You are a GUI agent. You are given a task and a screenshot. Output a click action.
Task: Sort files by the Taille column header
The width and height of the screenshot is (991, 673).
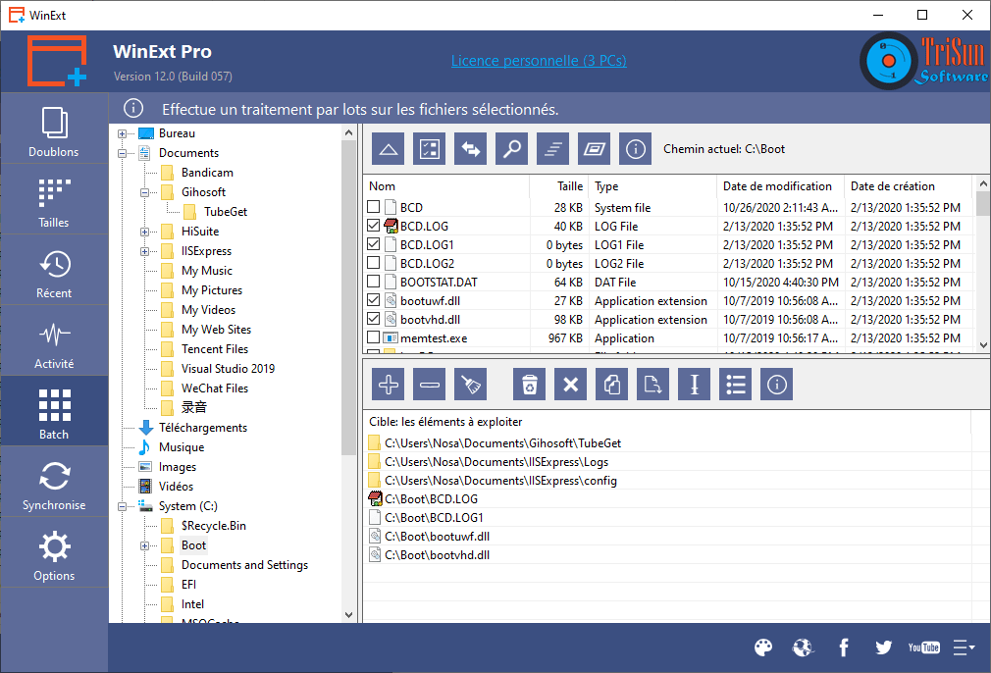pyautogui.click(x=559, y=186)
